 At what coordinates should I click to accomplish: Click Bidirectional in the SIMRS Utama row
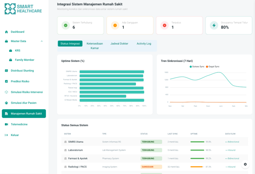point(232,142)
